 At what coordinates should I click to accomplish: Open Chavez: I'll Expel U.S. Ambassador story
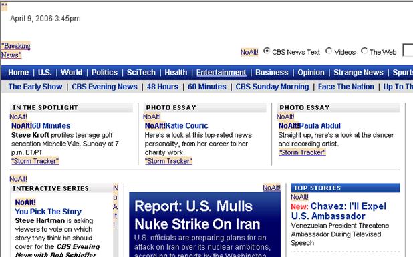tap(338, 211)
